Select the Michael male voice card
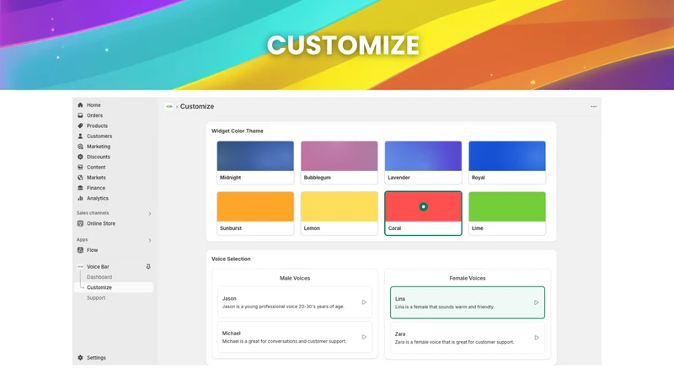 pos(295,337)
